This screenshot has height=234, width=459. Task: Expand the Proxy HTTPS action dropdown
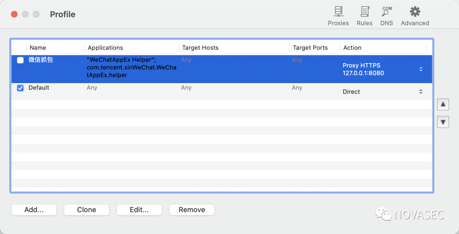[421, 69]
